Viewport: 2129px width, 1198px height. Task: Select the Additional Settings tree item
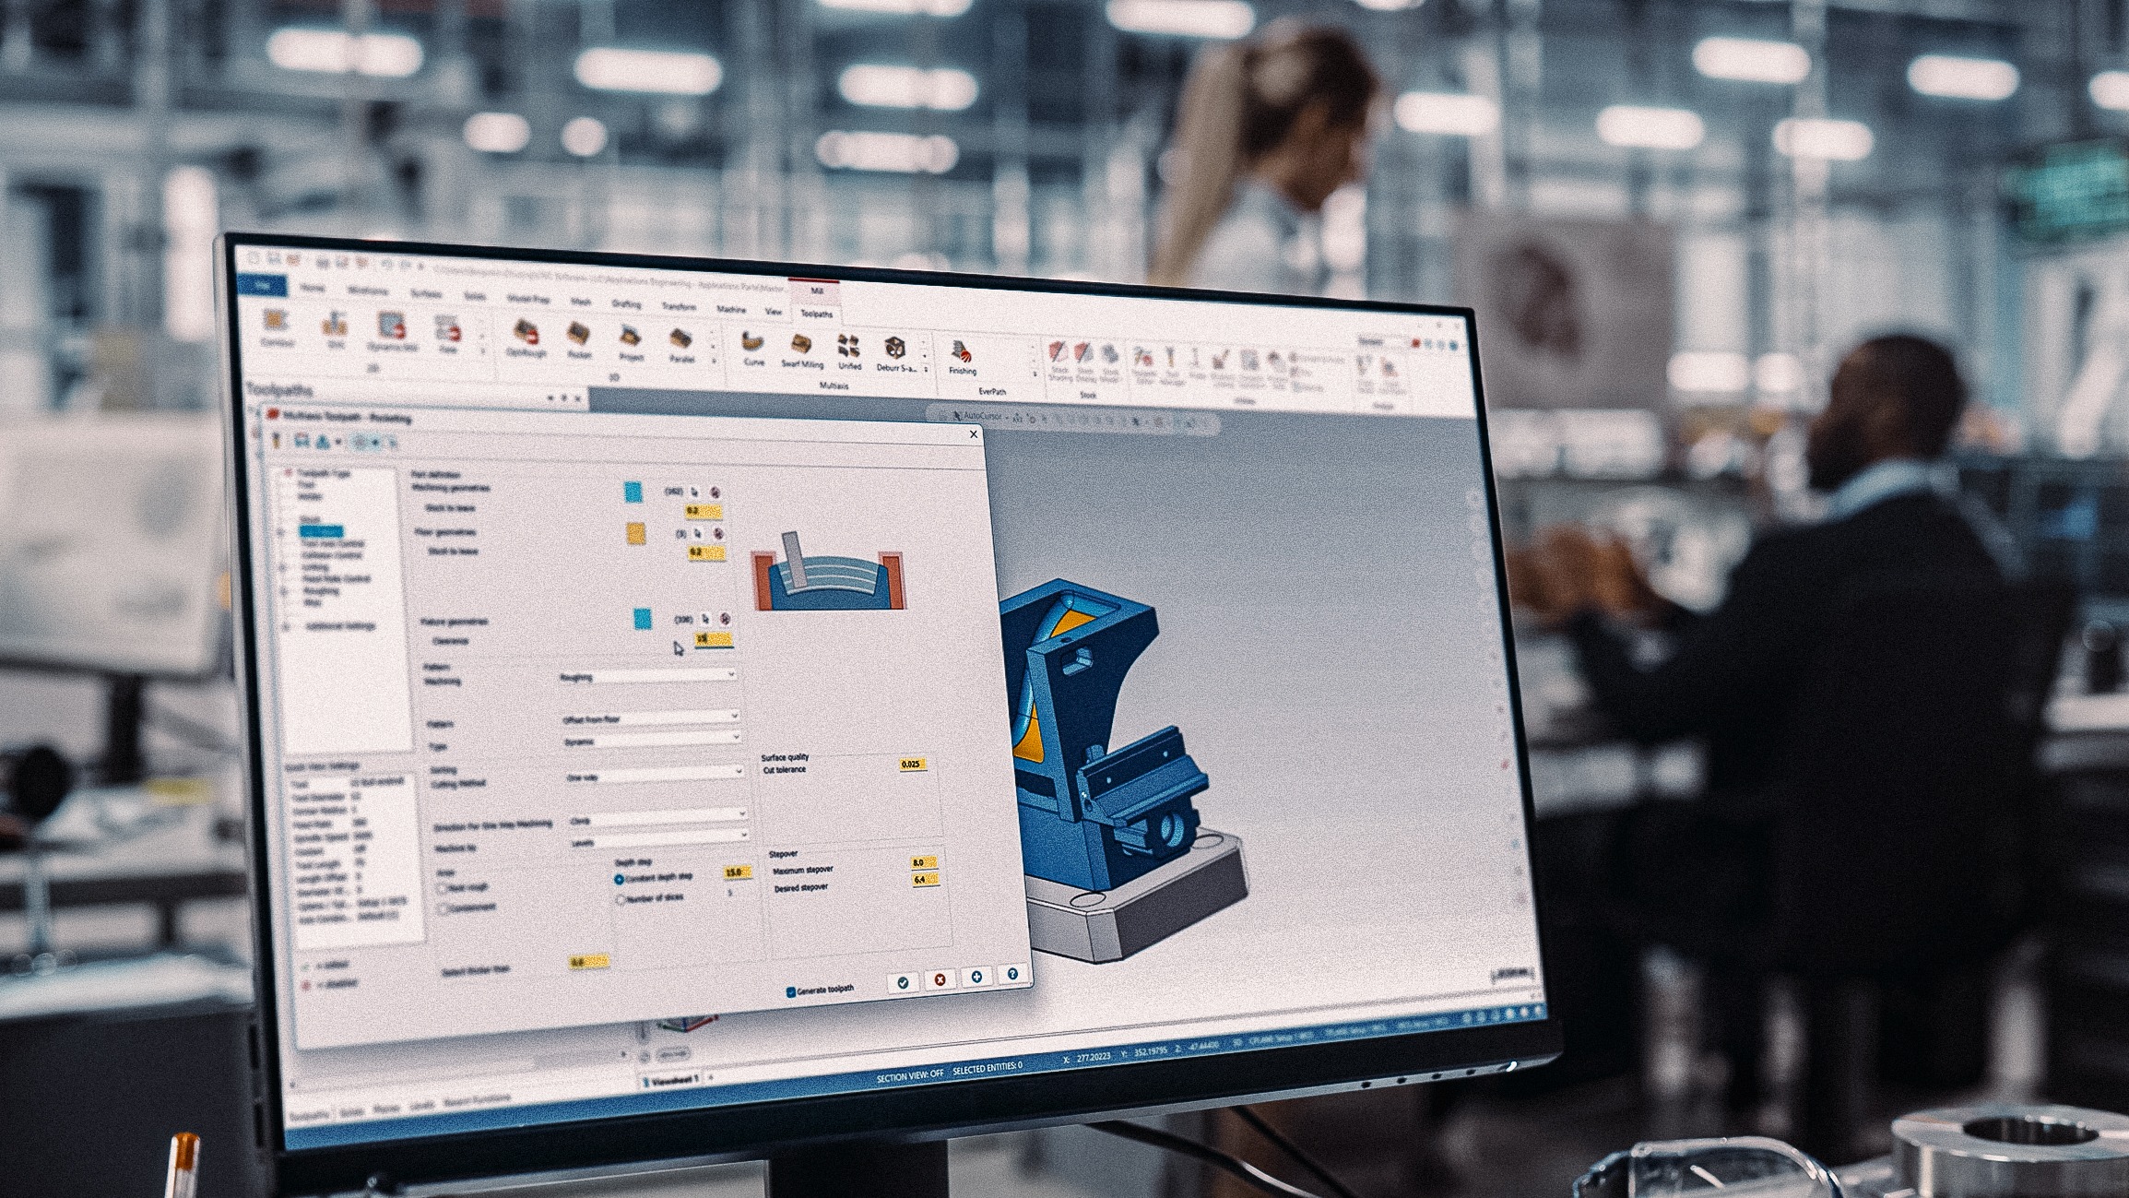click(340, 625)
